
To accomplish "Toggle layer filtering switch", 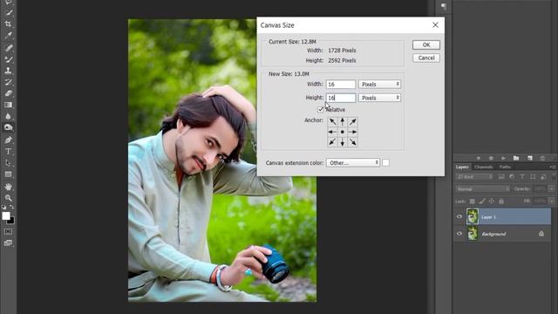I will click(x=554, y=176).
